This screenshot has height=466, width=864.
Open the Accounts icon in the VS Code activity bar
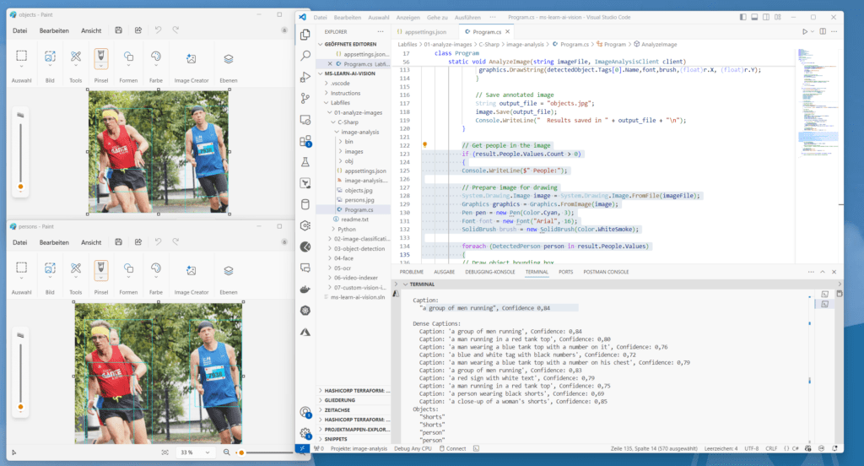pyautogui.click(x=305, y=412)
